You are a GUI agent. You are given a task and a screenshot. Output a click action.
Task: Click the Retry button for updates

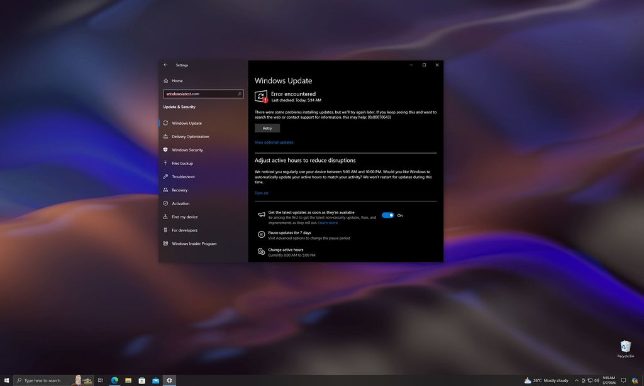pyautogui.click(x=267, y=127)
